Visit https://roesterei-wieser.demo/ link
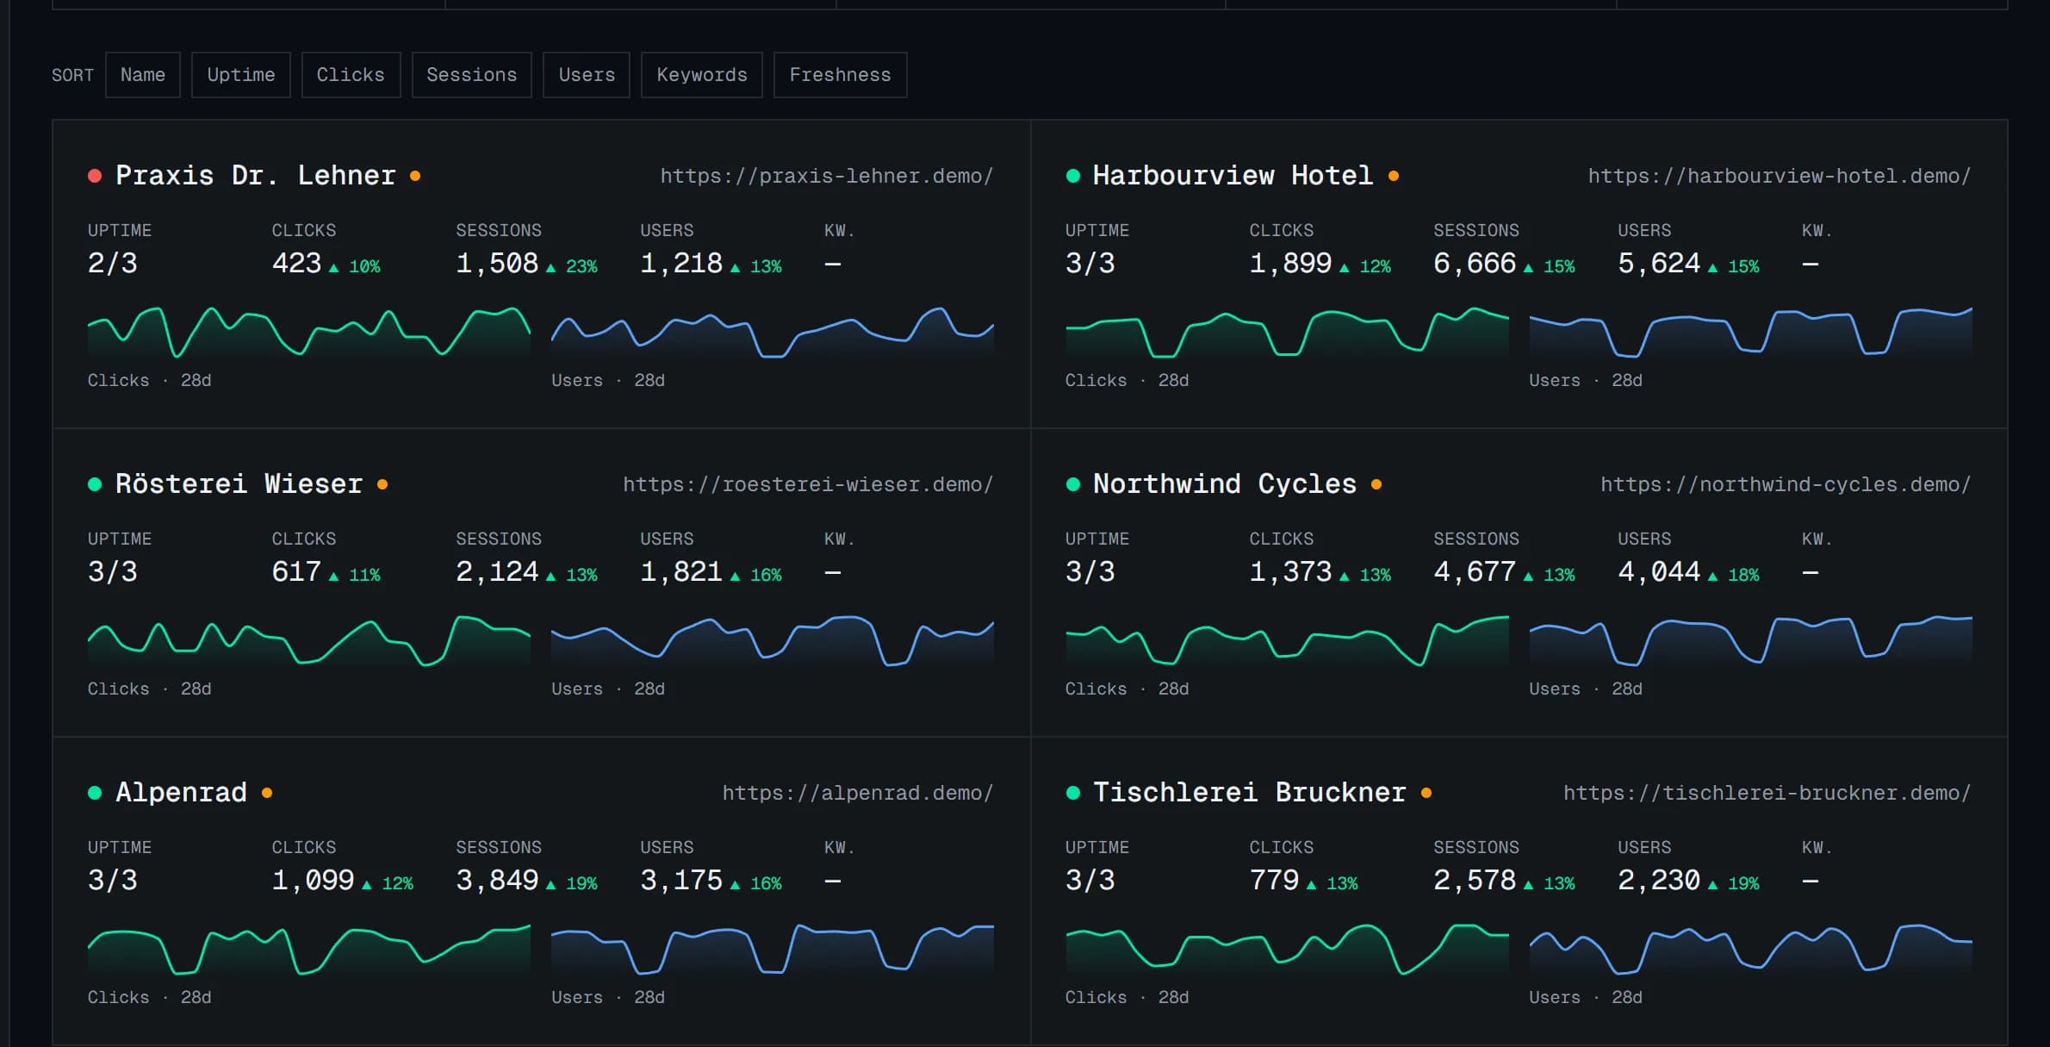 (808, 484)
